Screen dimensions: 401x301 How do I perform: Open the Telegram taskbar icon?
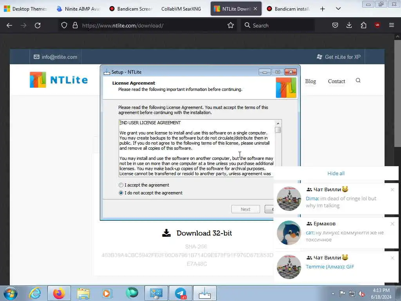(x=181, y=293)
